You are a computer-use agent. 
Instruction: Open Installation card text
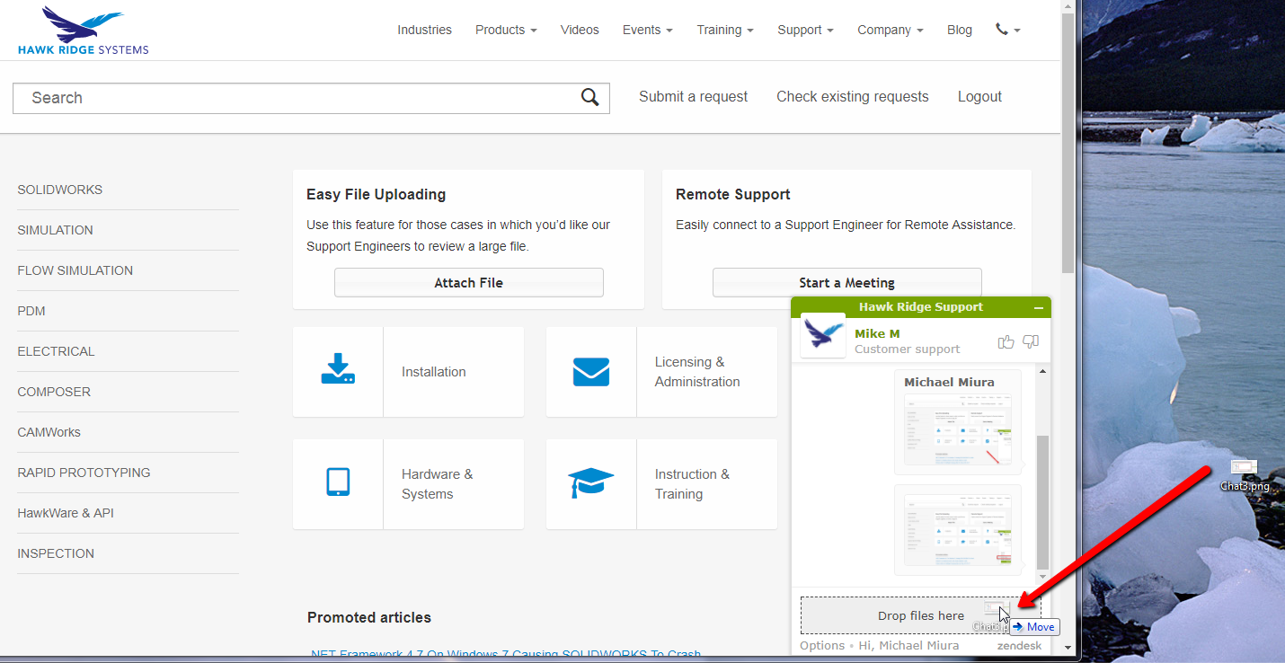pyautogui.click(x=433, y=372)
